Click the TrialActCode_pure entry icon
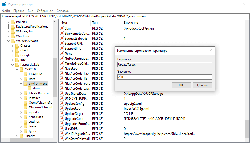 point(62,83)
